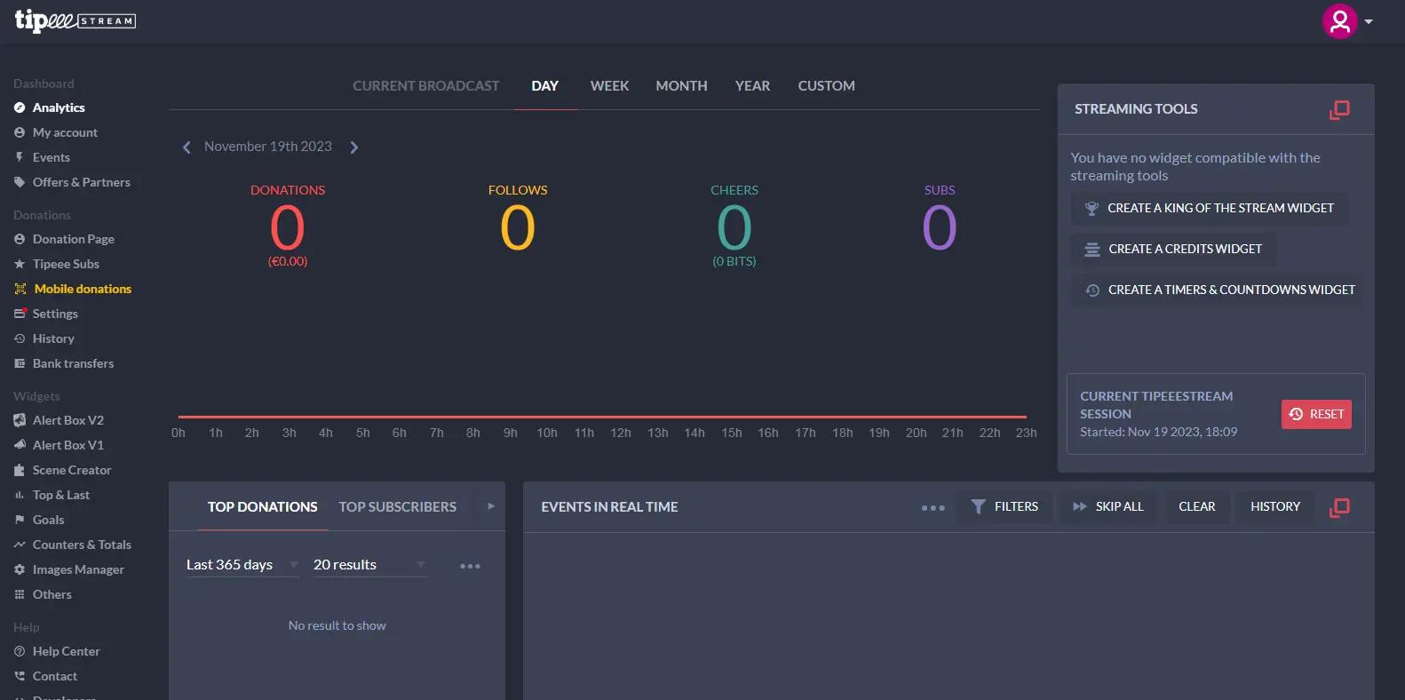The width and height of the screenshot is (1405, 700).
Task: Reset the current TipeeeStream session
Action: click(x=1316, y=414)
